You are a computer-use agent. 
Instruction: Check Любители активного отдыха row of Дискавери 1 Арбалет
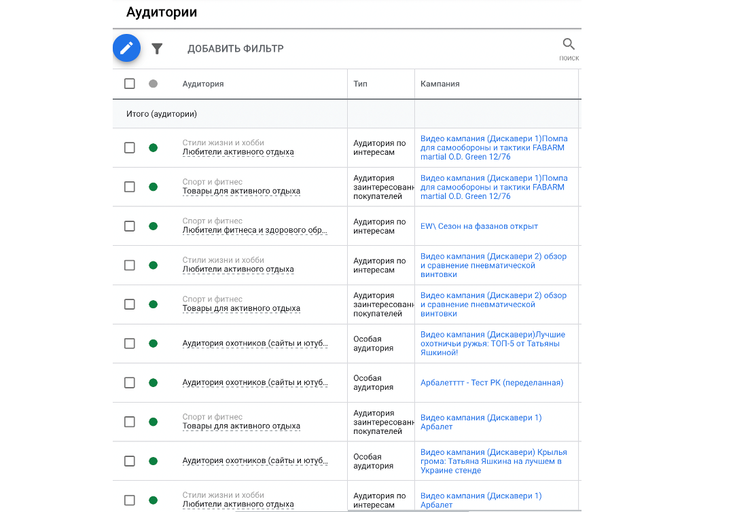click(x=130, y=500)
